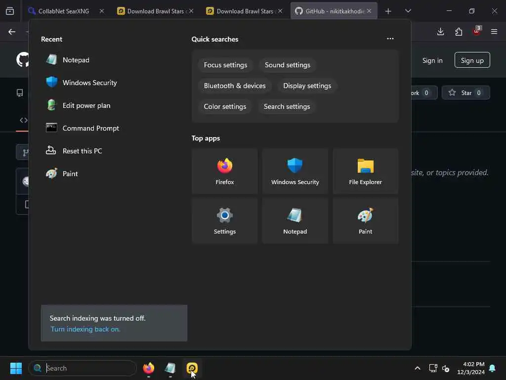Select Search settings quick search
The width and height of the screenshot is (506, 380).
click(x=287, y=106)
